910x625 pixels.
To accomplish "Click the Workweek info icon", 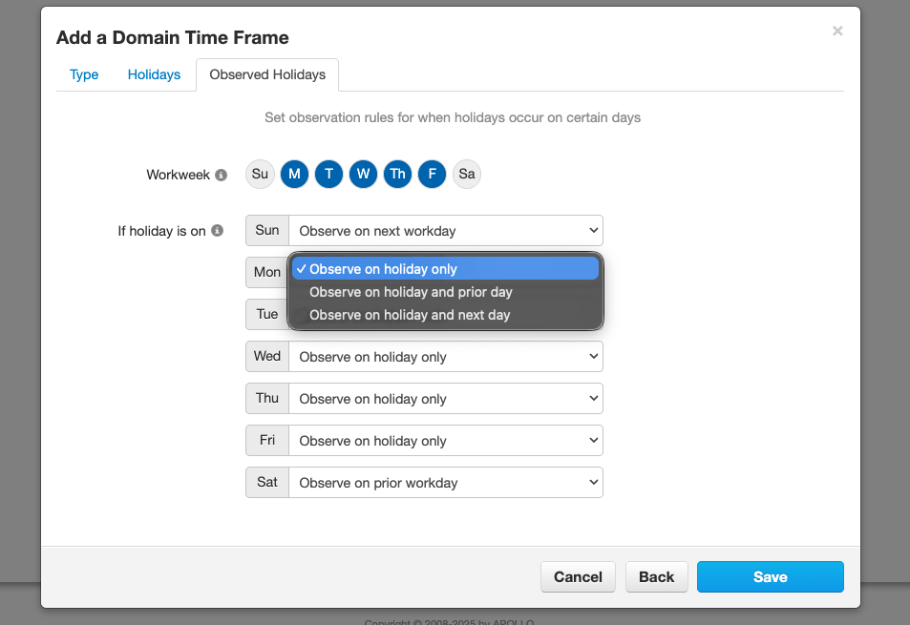I will pos(222,175).
